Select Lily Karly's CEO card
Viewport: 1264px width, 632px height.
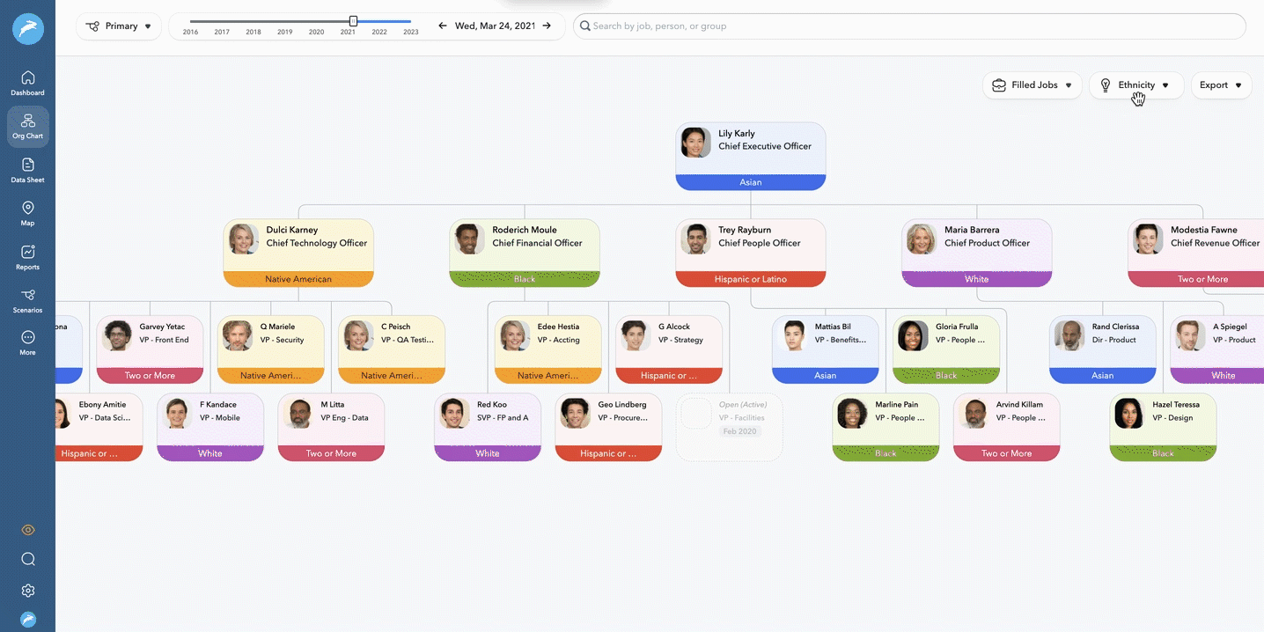point(750,146)
